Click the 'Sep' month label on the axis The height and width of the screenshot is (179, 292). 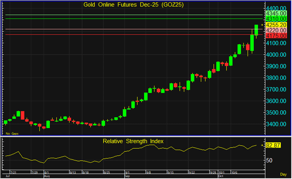pyautogui.click(x=127, y=176)
